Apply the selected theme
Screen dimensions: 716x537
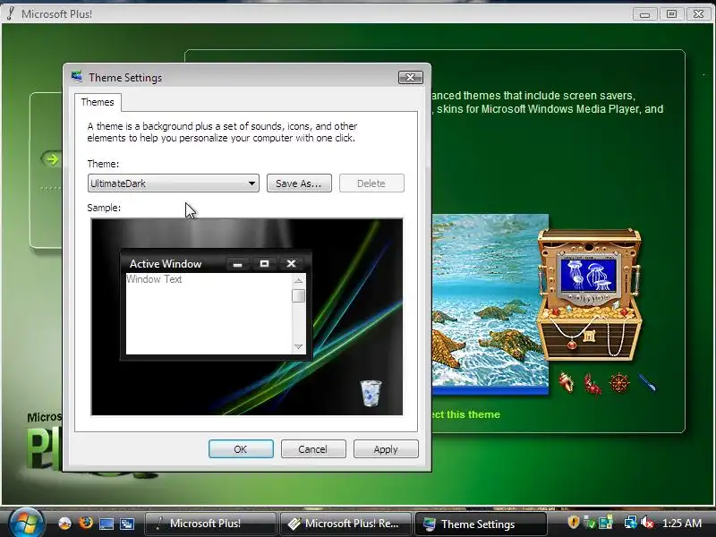[386, 449]
